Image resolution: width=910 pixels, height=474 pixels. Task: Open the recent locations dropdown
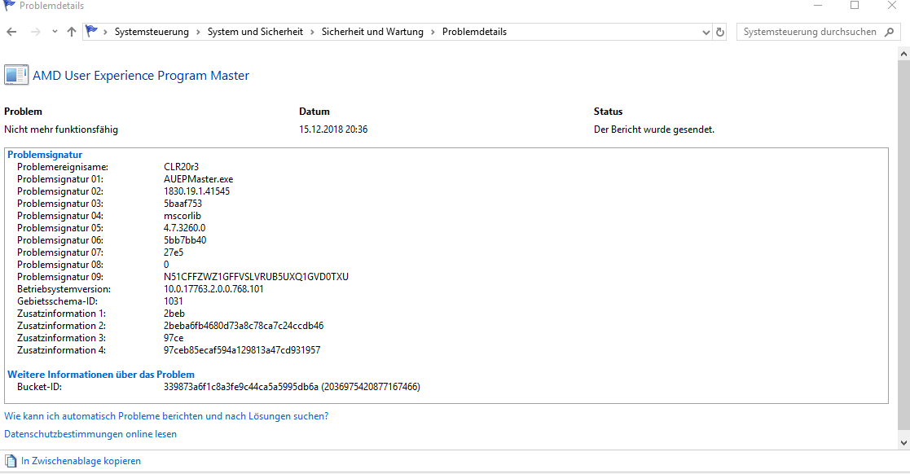(x=55, y=32)
